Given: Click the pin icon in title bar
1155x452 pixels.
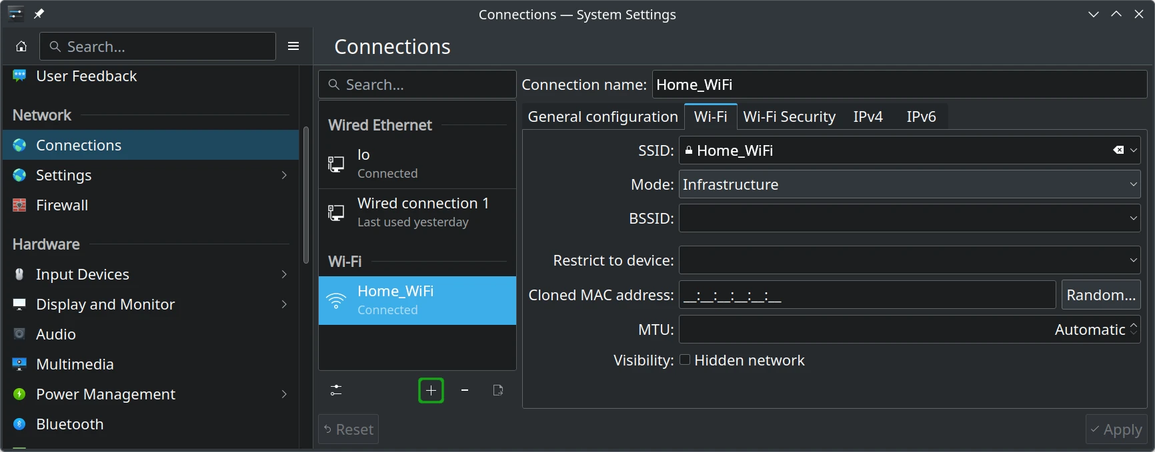Looking at the screenshot, I should tap(39, 14).
